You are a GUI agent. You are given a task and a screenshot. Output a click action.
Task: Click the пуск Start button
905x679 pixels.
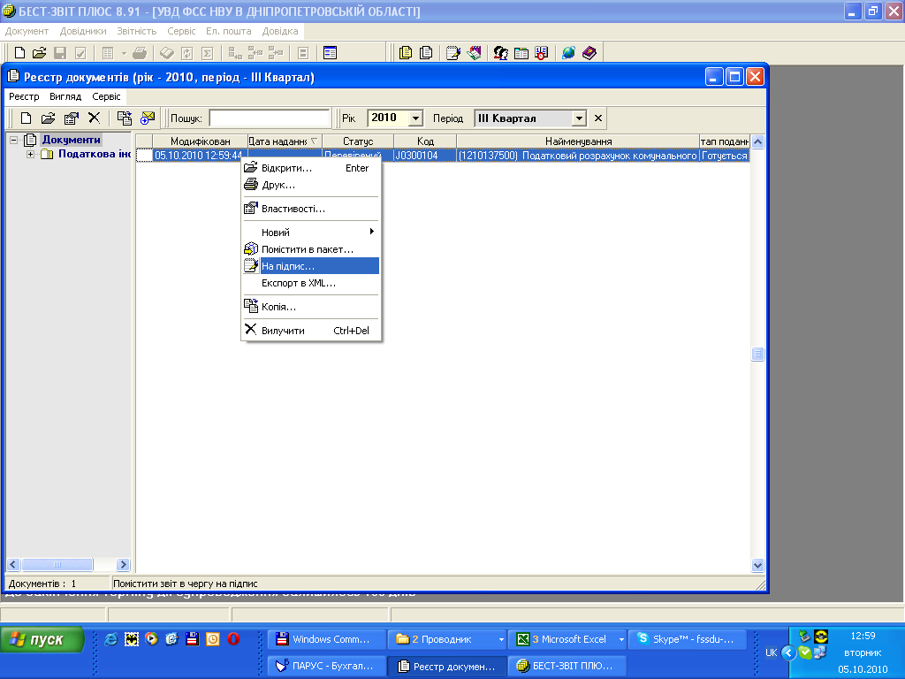42,640
